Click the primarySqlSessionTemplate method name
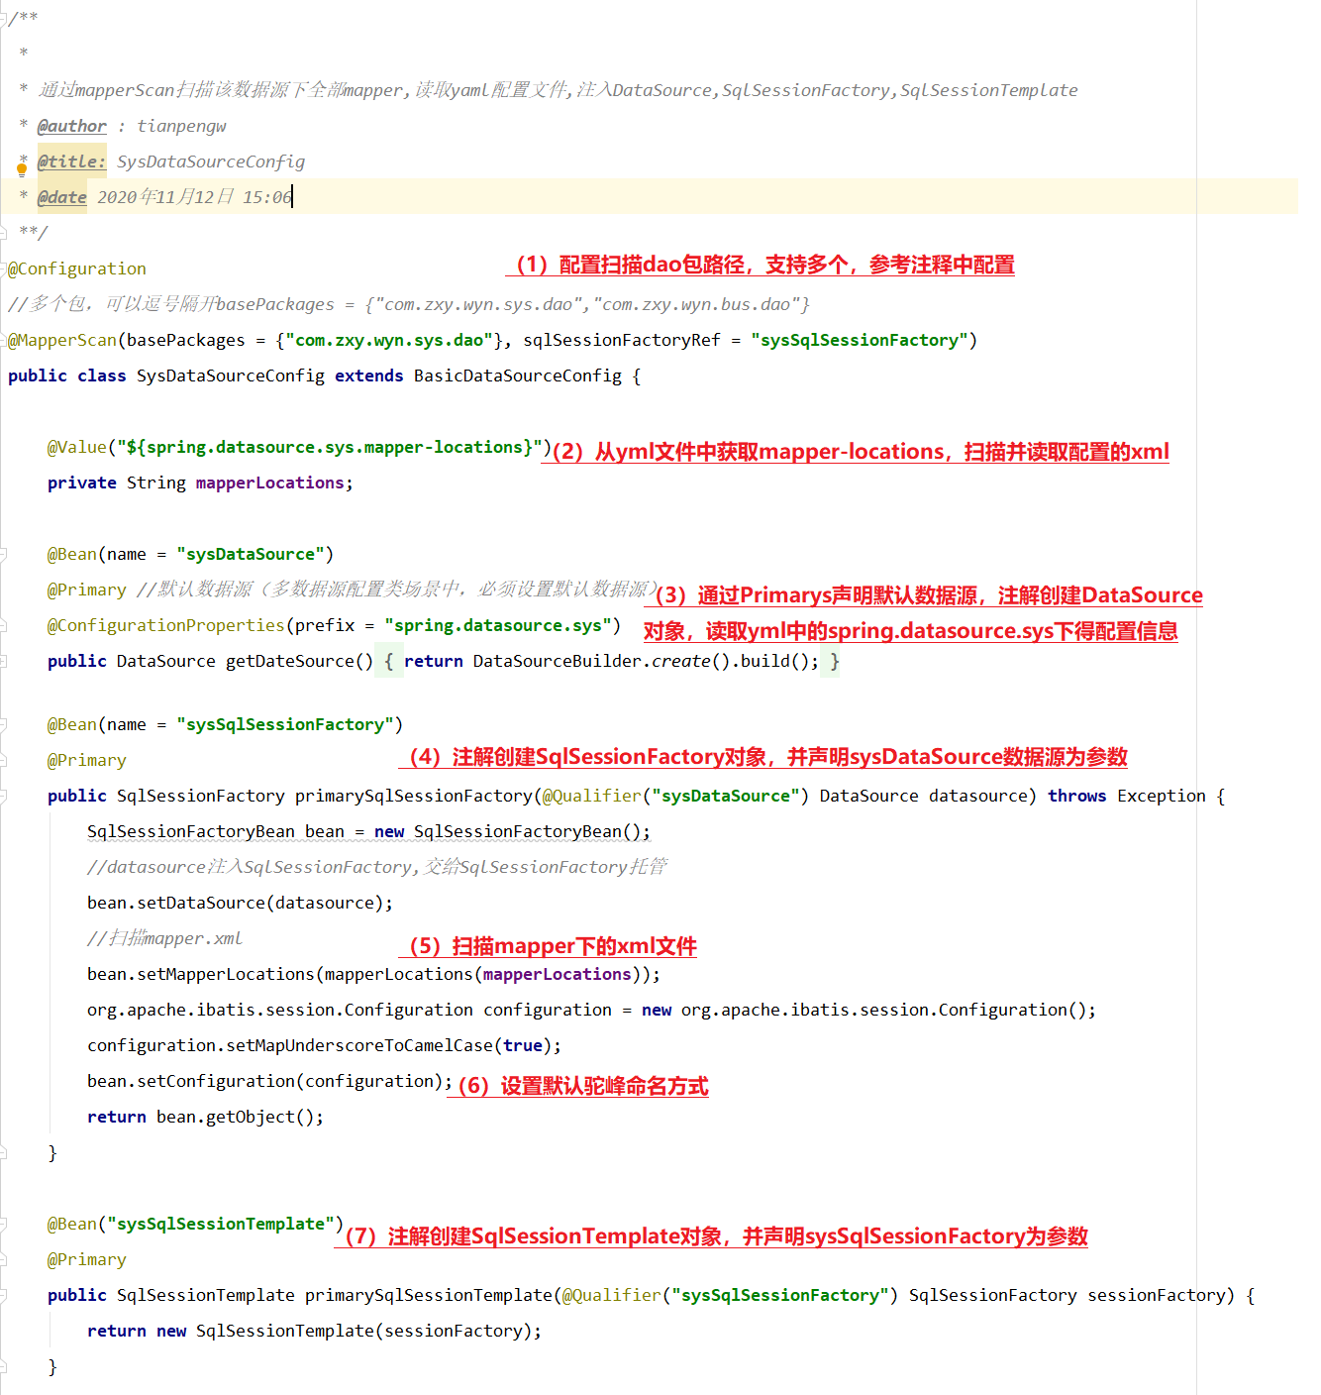Screen dimensions: 1321x1395 click(x=429, y=1295)
